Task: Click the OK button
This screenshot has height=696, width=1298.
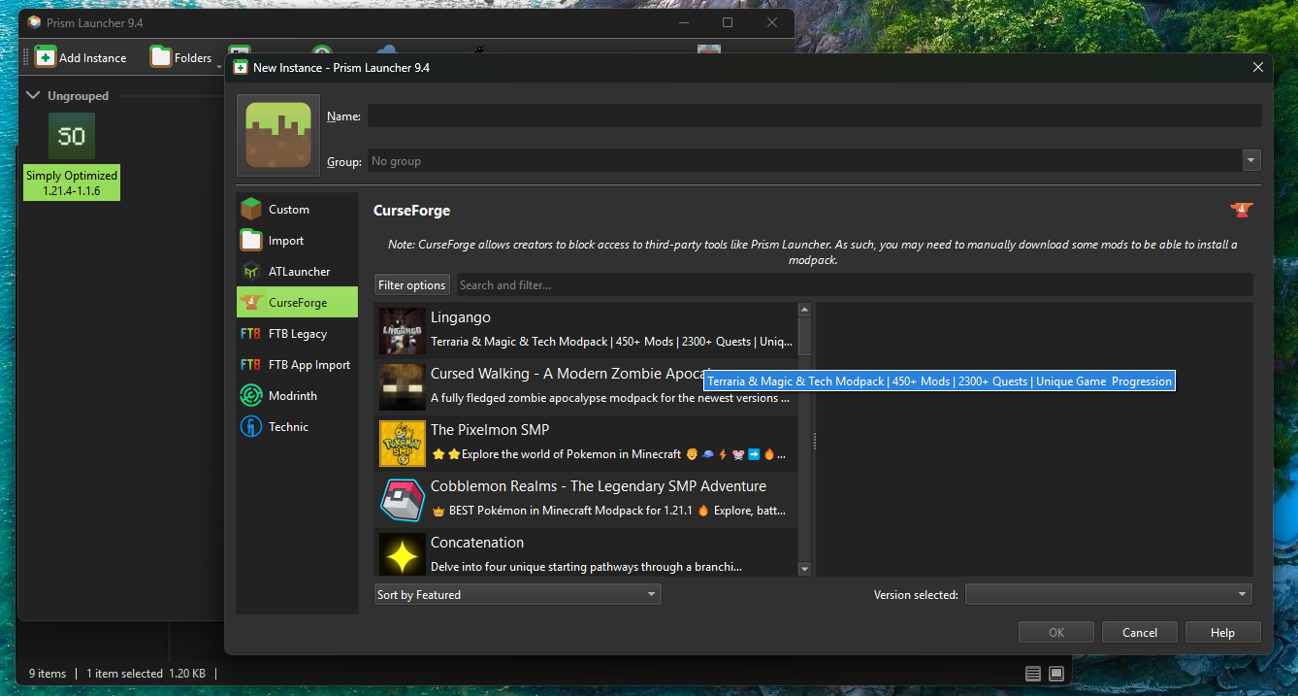Action: click(1056, 632)
